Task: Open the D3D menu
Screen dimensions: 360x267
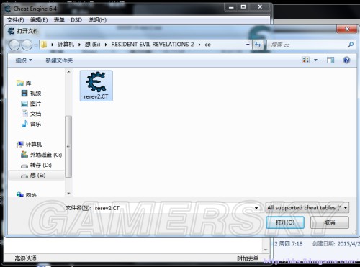Action: coord(76,20)
